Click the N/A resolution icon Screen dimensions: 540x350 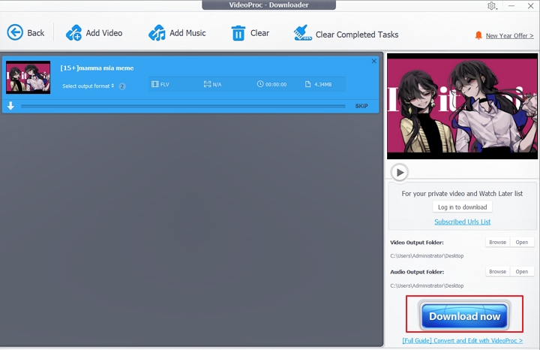207,84
